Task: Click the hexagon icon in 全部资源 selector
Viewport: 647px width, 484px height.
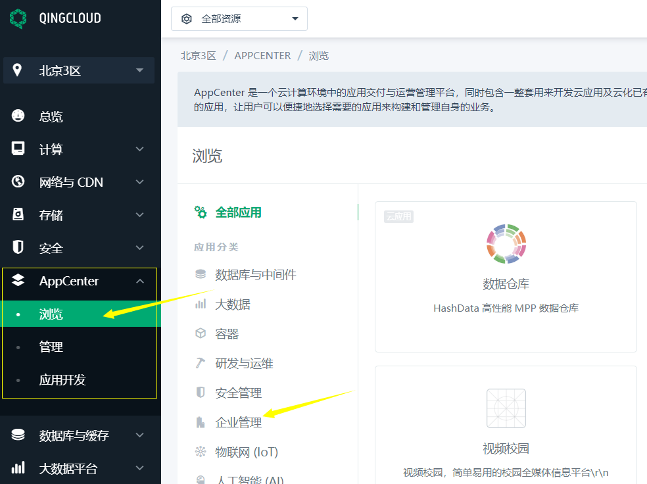Action: tap(187, 18)
